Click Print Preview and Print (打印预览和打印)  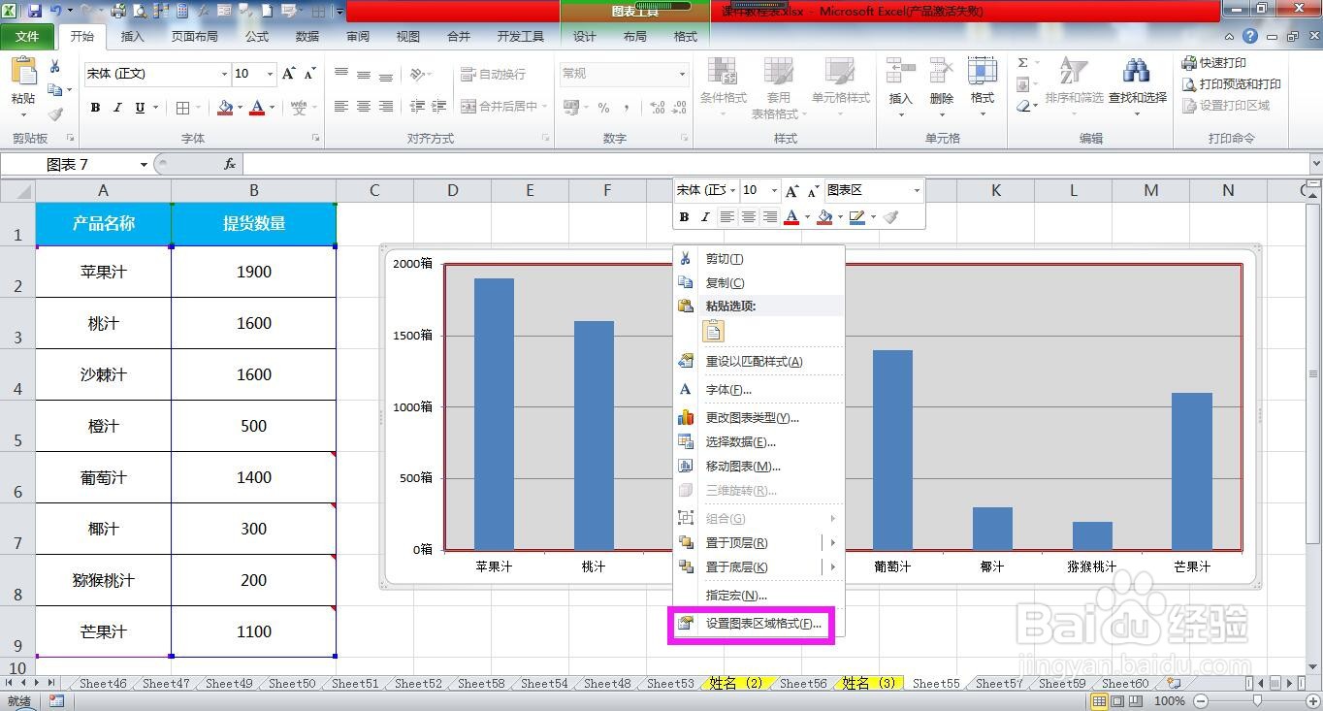pyautogui.click(x=1231, y=84)
